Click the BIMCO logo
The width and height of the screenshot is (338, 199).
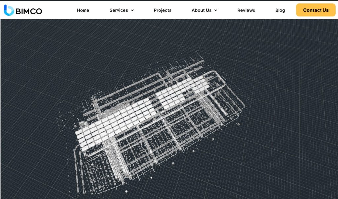[x=23, y=10]
